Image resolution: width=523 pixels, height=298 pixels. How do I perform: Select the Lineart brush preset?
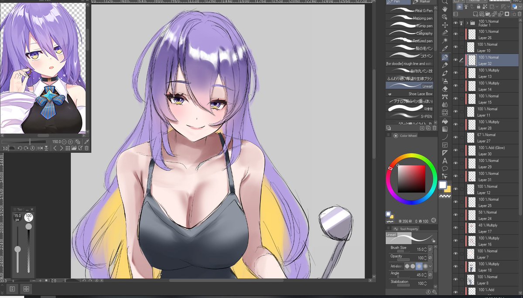(x=410, y=86)
